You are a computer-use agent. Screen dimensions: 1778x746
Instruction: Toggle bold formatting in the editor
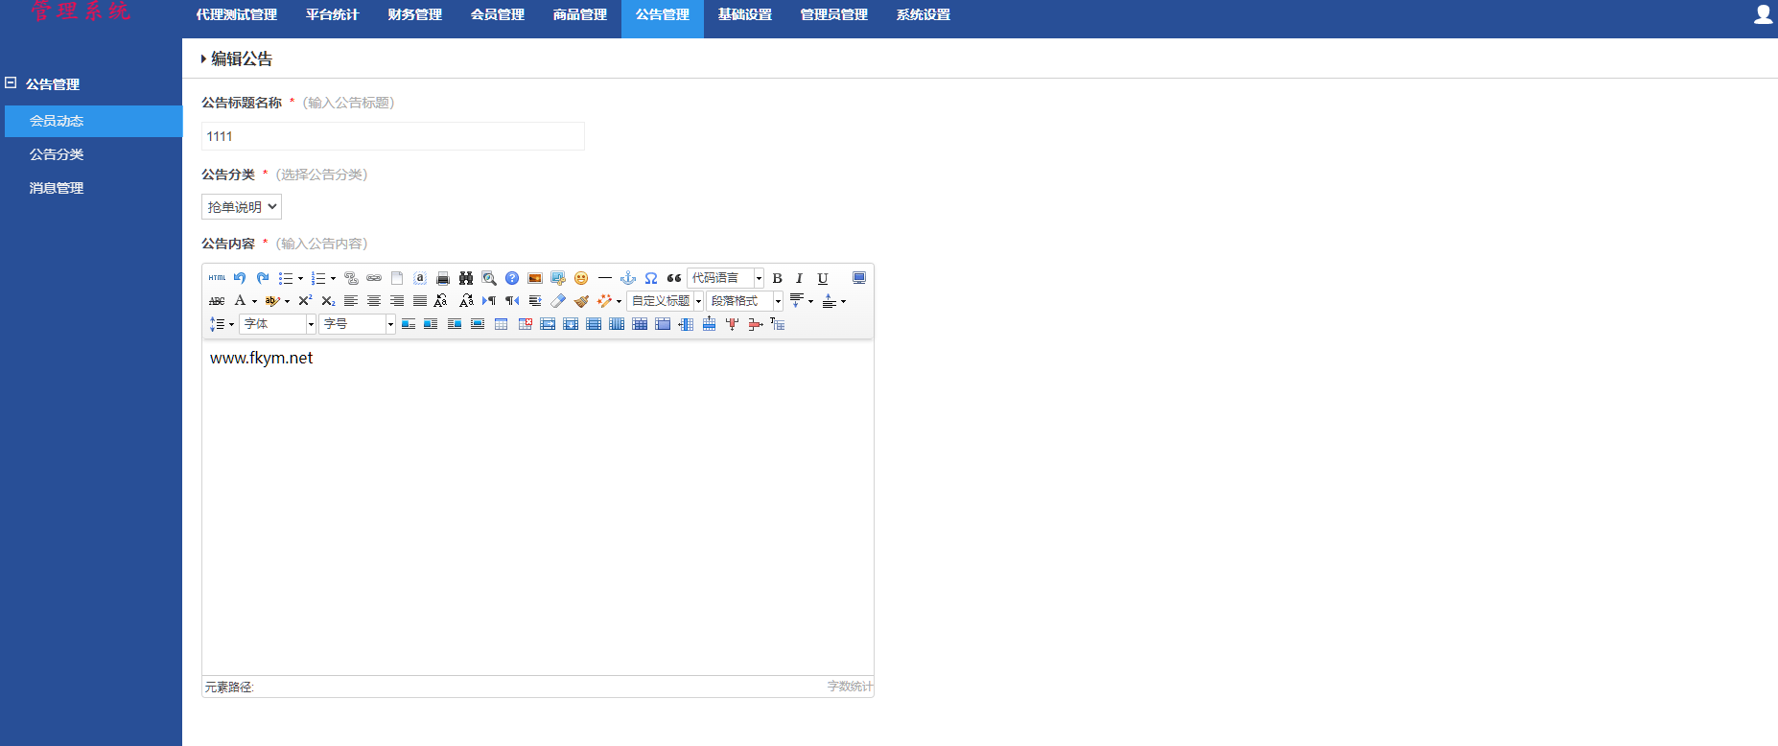click(x=777, y=278)
